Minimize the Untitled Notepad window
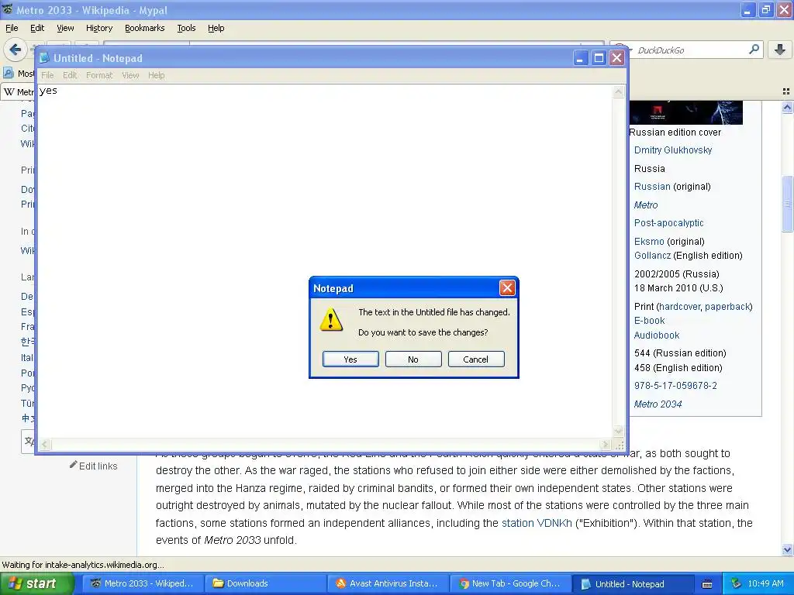 [x=580, y=57]
